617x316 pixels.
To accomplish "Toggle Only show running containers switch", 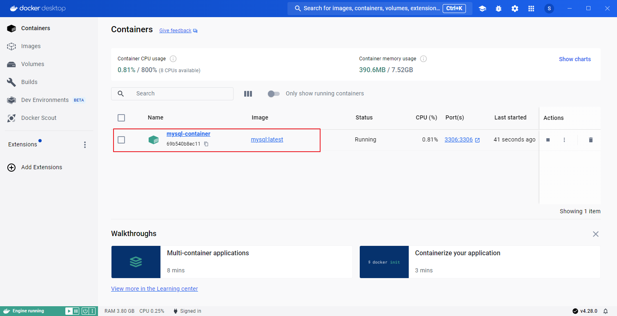I will tap(274, 94).
